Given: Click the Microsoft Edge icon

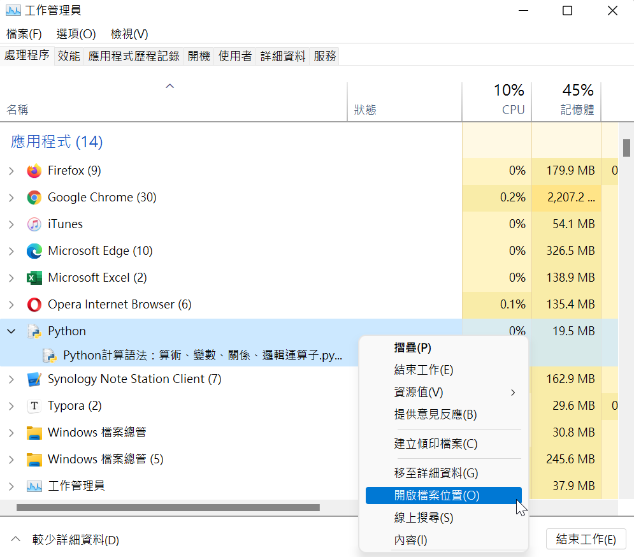Looking at the screenshot, I should (x=34, y=251).
